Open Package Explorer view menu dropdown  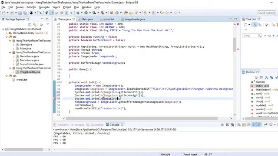point(48,24)
